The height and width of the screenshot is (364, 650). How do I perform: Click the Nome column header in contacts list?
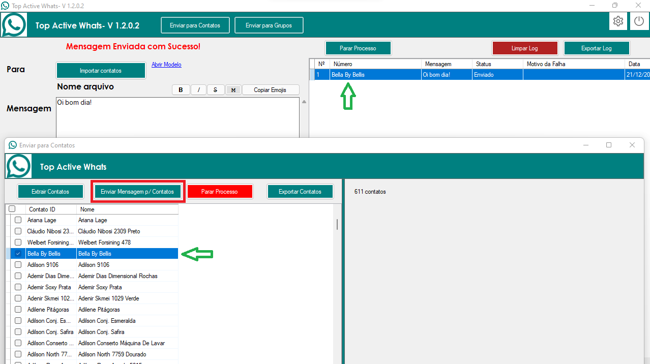(x=127, y=209)
